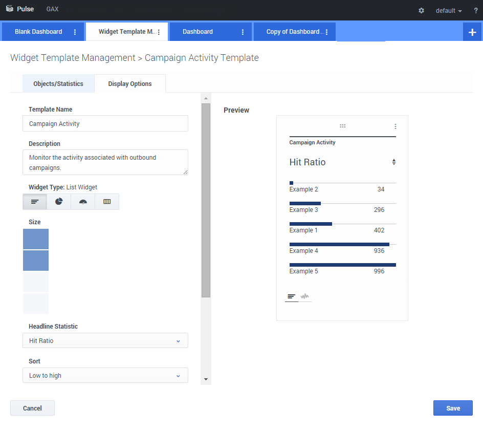The image size is (483, 431).
Task: Switch preview to line chart view icon
Action: (304, 296)
